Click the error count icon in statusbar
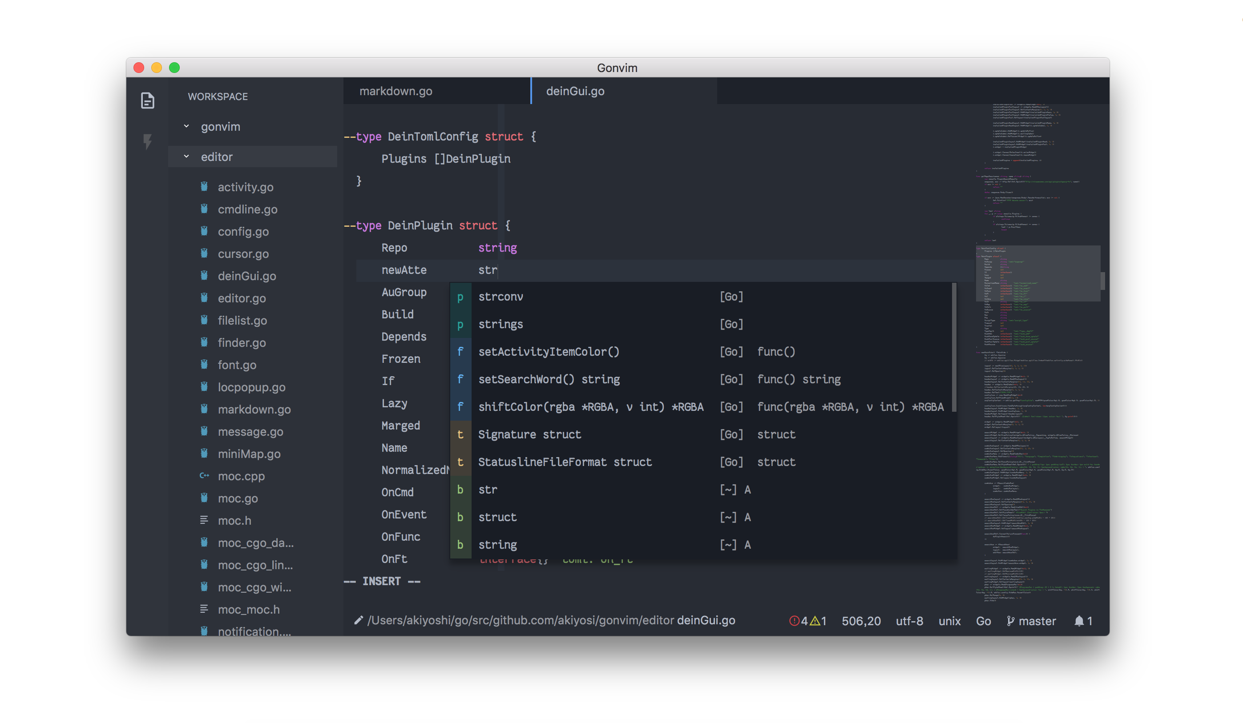The height and width of the screenshot is (723, 1243). 794,621
